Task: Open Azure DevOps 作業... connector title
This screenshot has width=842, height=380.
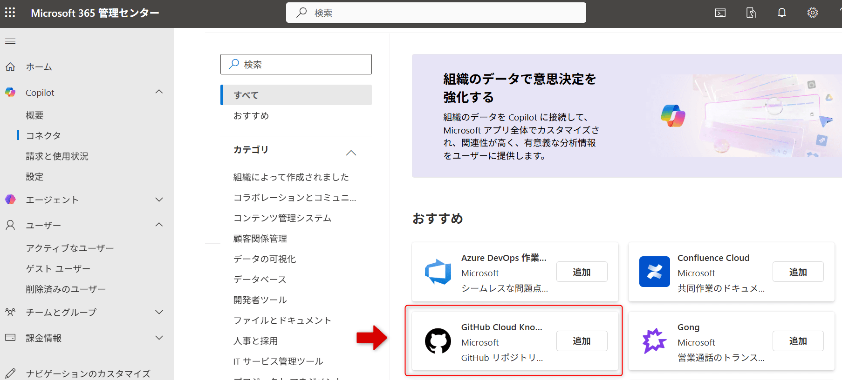Action: [x=504, y=258]
